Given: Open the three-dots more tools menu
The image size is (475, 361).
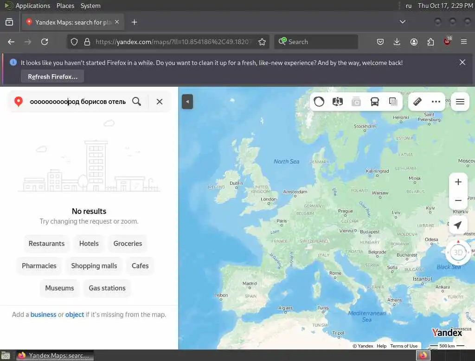Looking at the screenshot, I should click(436, 102).
